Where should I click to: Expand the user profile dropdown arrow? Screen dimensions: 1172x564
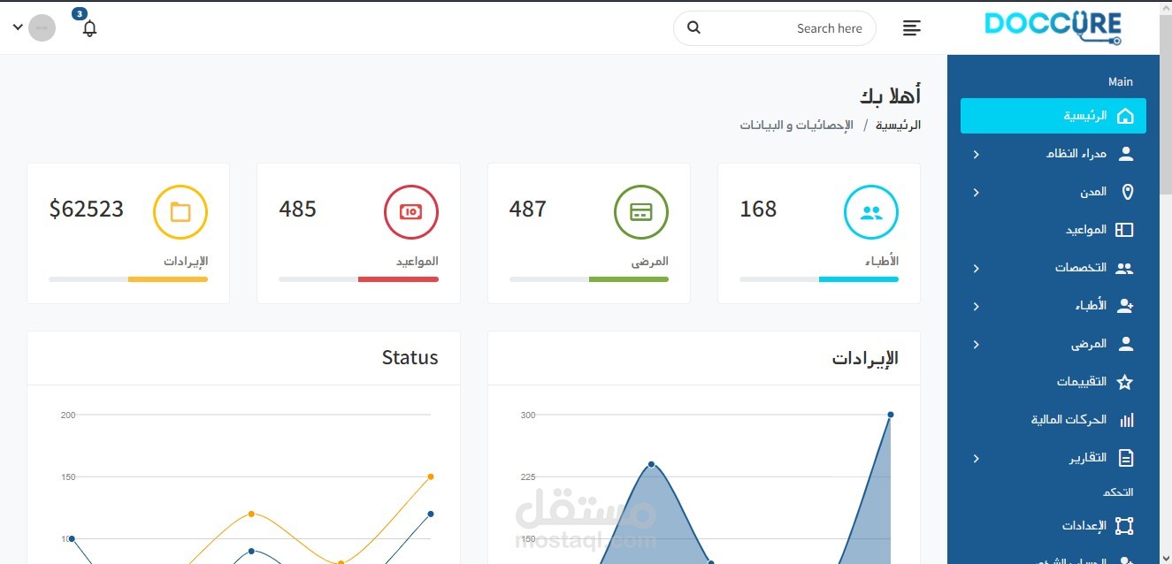click(18, 27)
